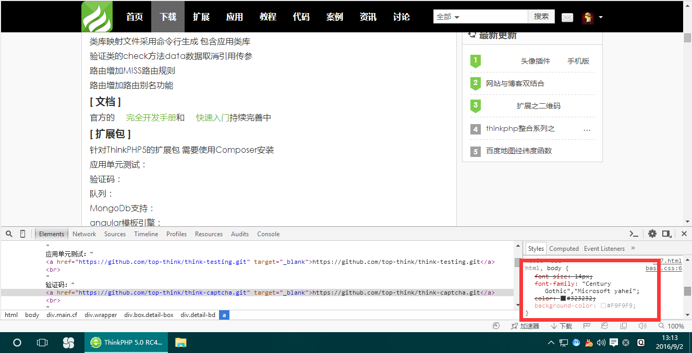692x353 pixels.
Task: Open the 完全开发手册 link
Action: (151, 118)
